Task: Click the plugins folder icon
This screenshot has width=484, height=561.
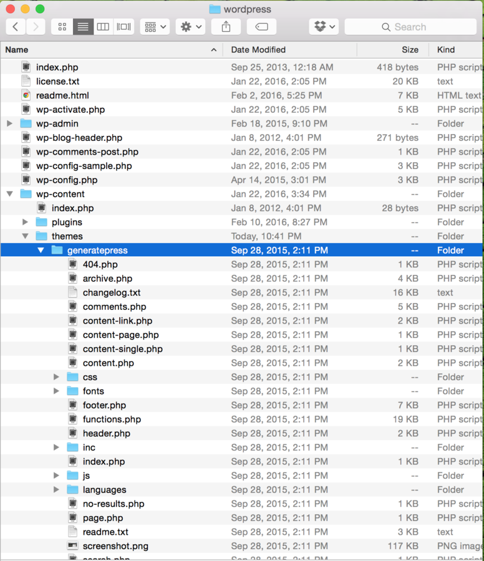Action: (x=42, y=222)
